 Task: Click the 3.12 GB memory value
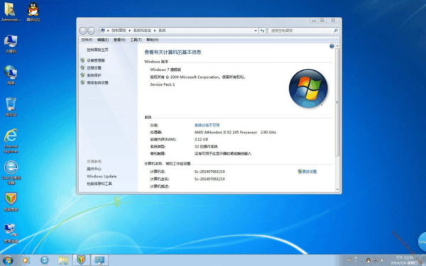(x=202, y=139)
